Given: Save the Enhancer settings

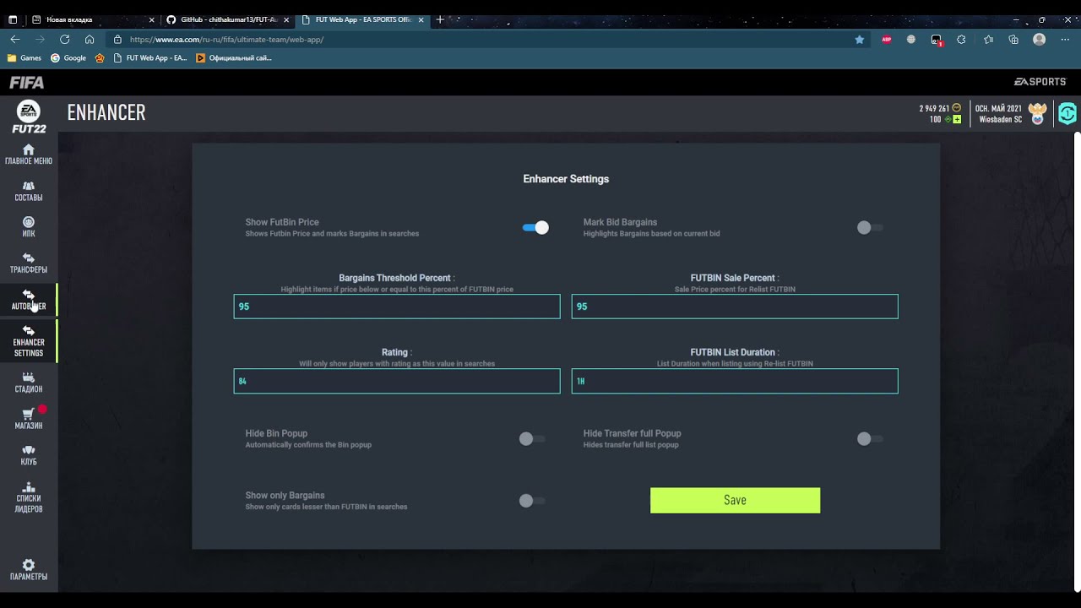Looking at the screenshot, I should [735, 500].
